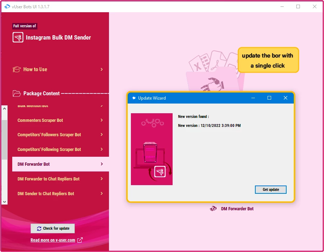Click the Update Wizard title bar icon

pos(134,98)
